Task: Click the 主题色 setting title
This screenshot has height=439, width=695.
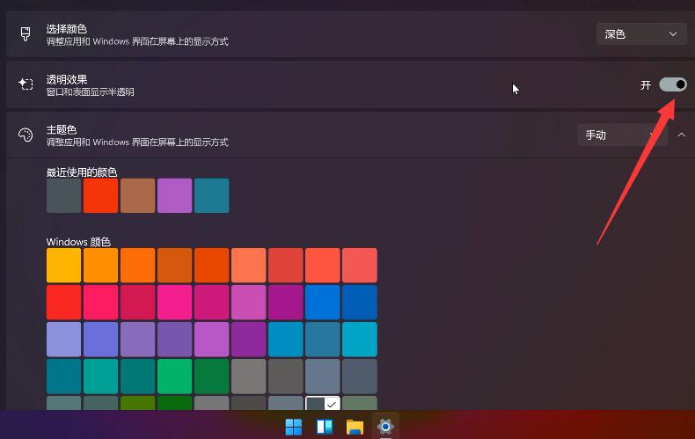Action: [x=62, y=129]
